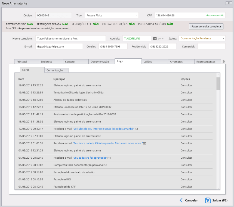Click envelope icon beside 'Seu cadastro foi aprovado' email
The height and width of the screenshot is (207, 234).
coord(109,158)
